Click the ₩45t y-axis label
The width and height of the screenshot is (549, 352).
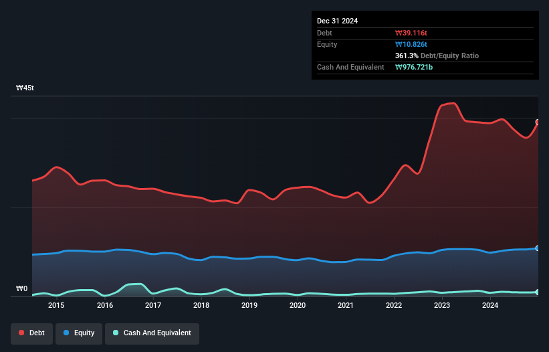coord(25,88)
